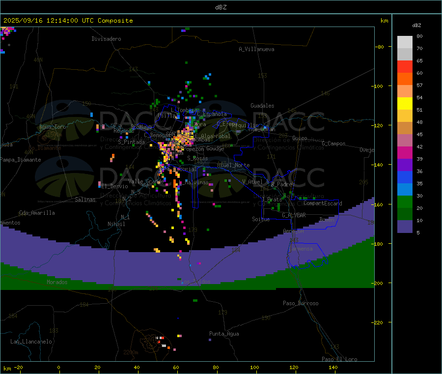This screenshot has width=442, height=374.
Task: Select the 'Lag.Llancanelo' map label
Action: 31,342
